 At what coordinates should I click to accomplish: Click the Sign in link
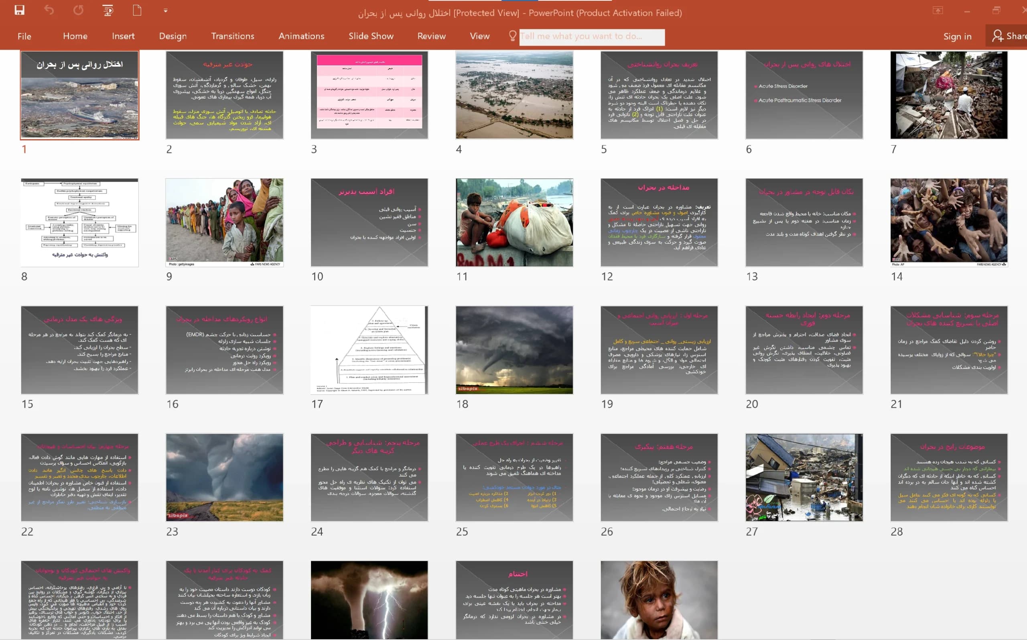pyautogui.click(x=957, y=37)
